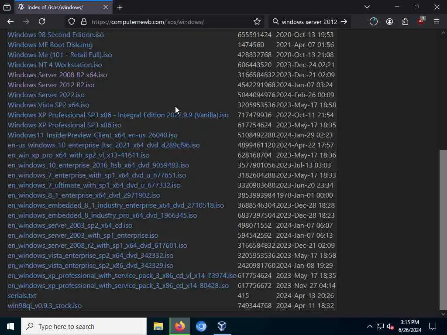Open the Windows Start button
The height and width of the screenshot is (335, 447).
tap(10, 326)
